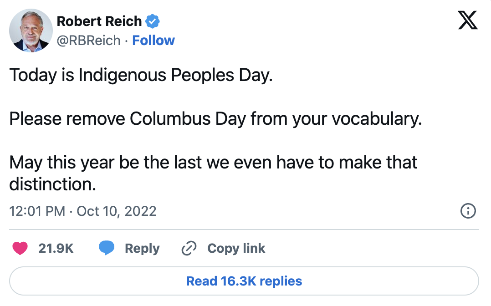
Task: Open the @RBReich handle link
Action: (88, 41)
